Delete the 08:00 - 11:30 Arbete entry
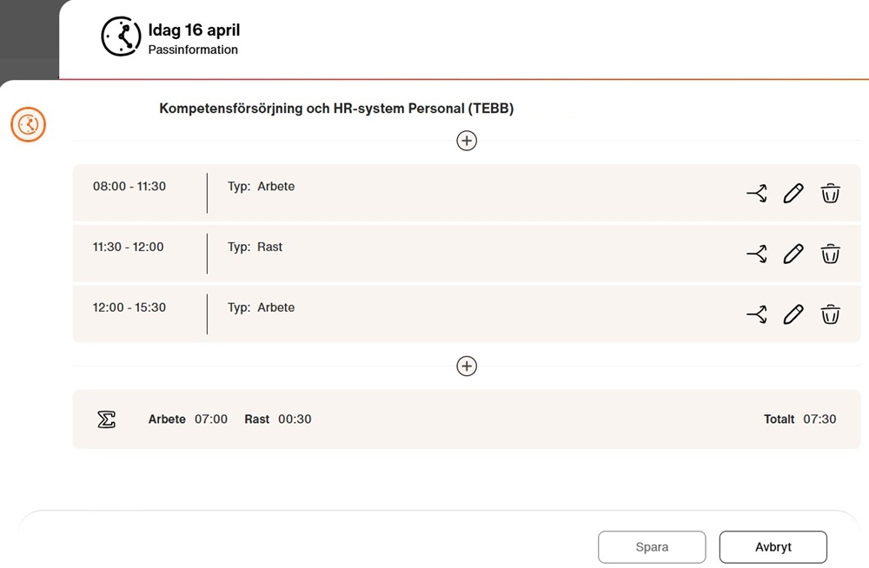 (x=830, y=194)
